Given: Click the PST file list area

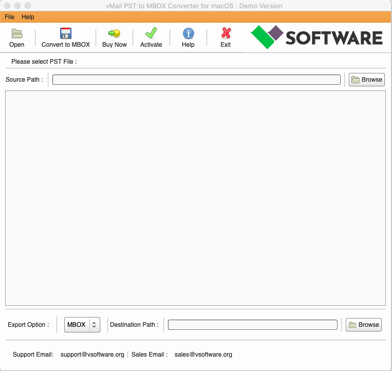Looking at the screenshot, I should 195,198.
